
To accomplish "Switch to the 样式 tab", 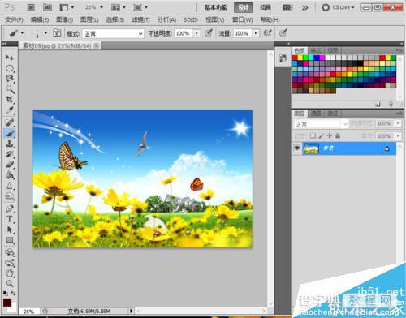I will click(316, 50).
